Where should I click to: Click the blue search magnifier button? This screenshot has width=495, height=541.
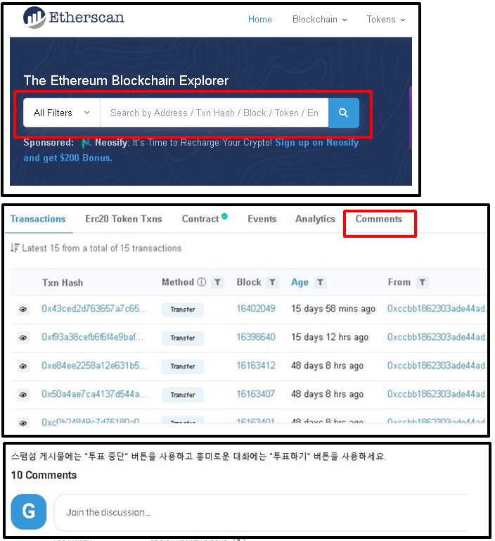coord(344,113)
